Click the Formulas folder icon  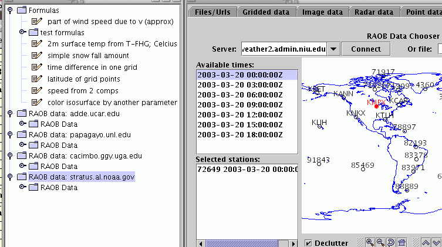coord(21,10)
